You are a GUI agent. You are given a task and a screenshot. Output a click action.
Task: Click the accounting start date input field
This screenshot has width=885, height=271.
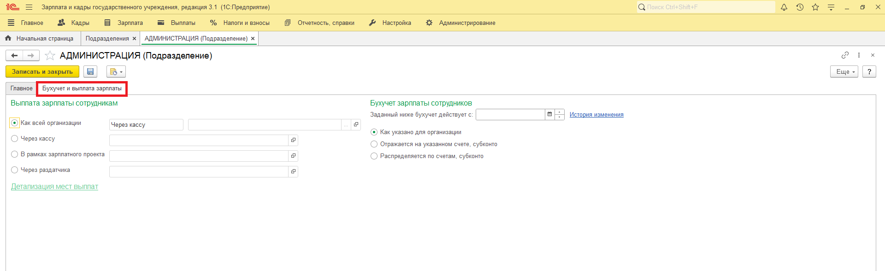pos(510,114)
